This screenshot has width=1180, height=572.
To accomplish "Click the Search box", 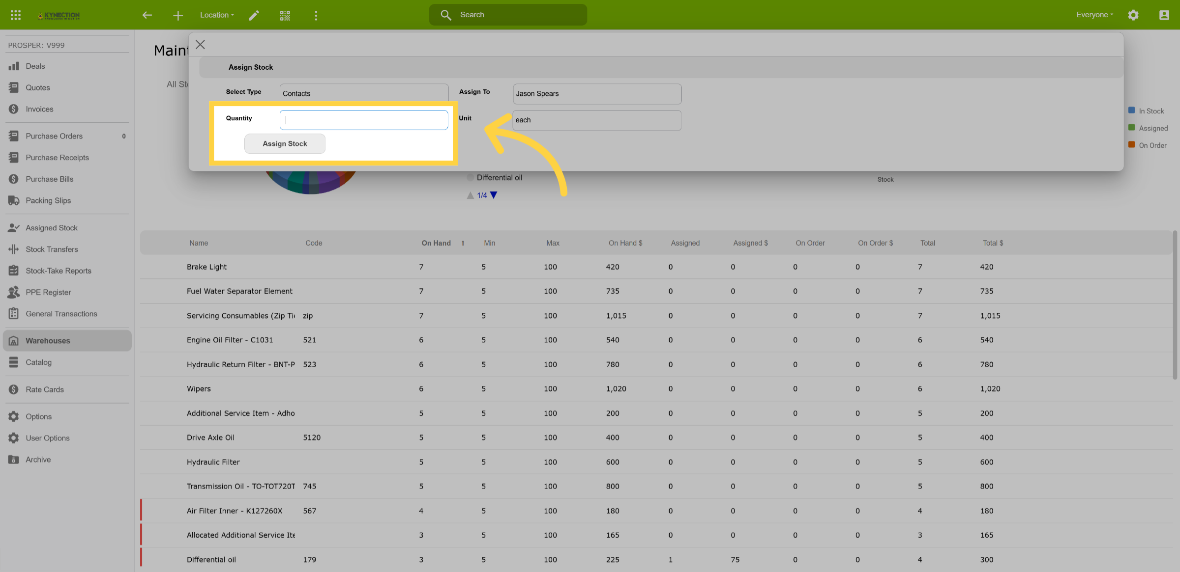I will (x=508, y=15).
